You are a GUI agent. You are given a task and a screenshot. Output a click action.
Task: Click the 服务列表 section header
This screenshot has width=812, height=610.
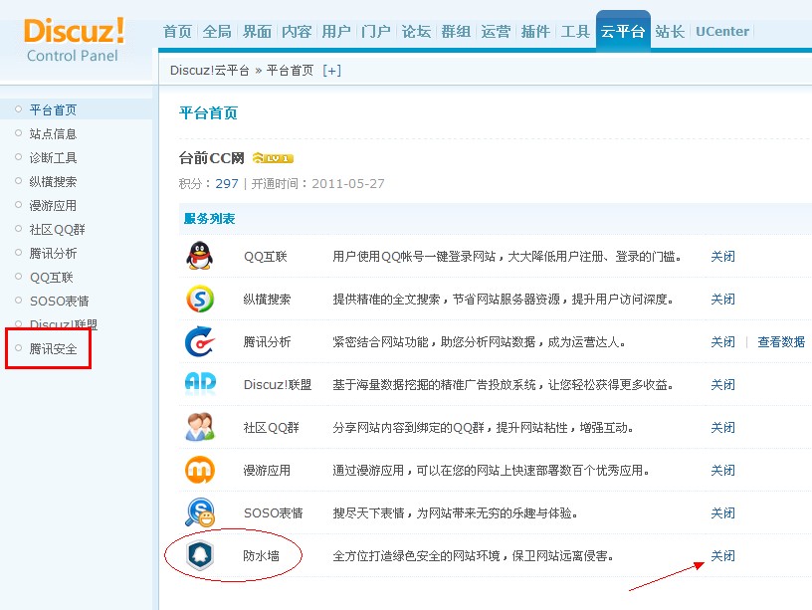(210, 219)
